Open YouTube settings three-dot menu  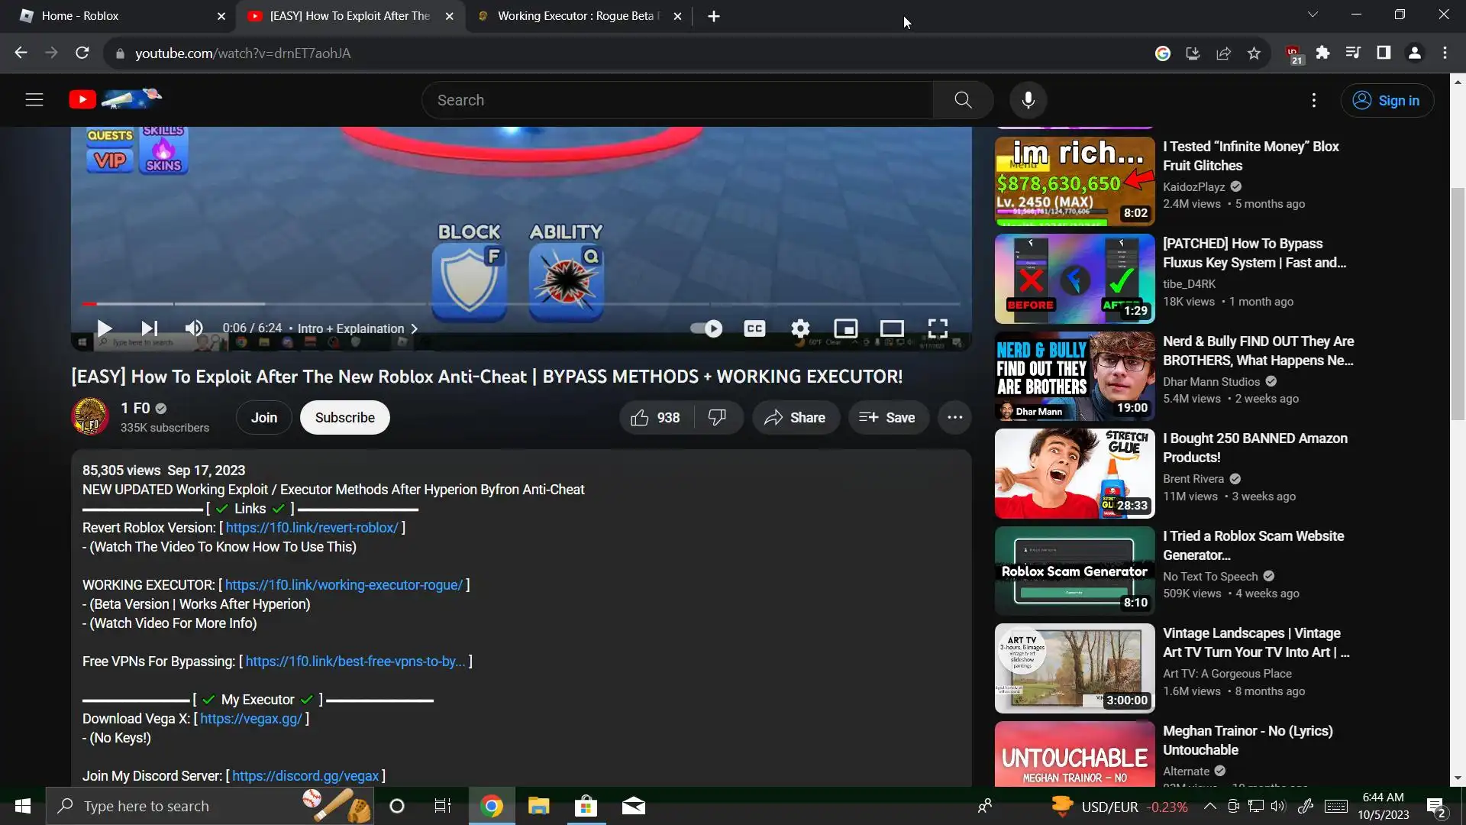click(x=1313, y=100)
